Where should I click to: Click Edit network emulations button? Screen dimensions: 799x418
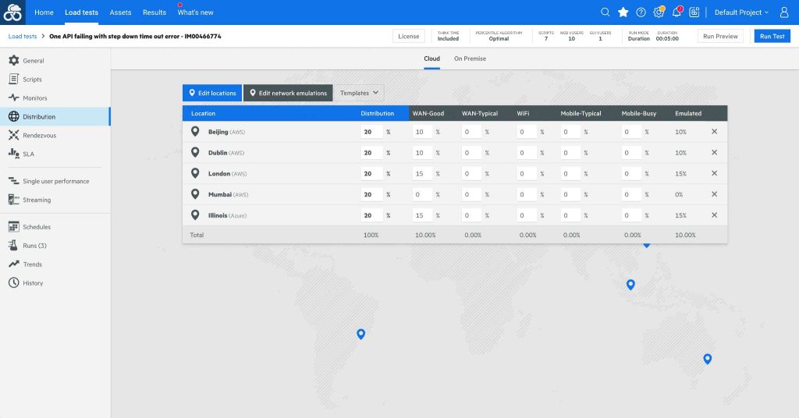click(288, 93)
